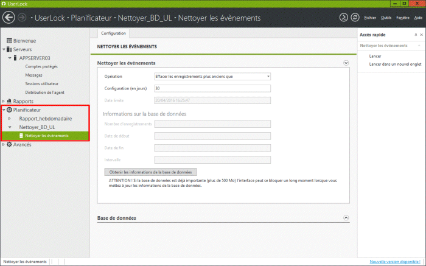Select the Configuration tab

[x=114, y=33]
